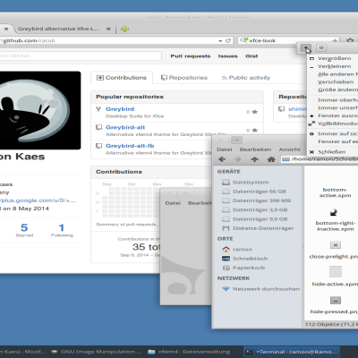Image resolution: width=358 pixels, height=358 pixels.
Task: Click the home icon in file manager toolbar
Action: pyautogui.click(x=271, y=159)
